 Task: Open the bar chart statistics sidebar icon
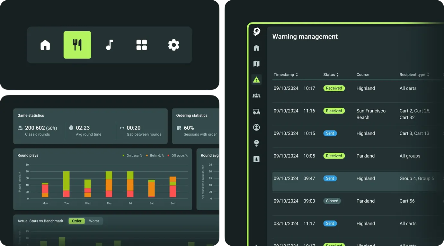(256, 159)
